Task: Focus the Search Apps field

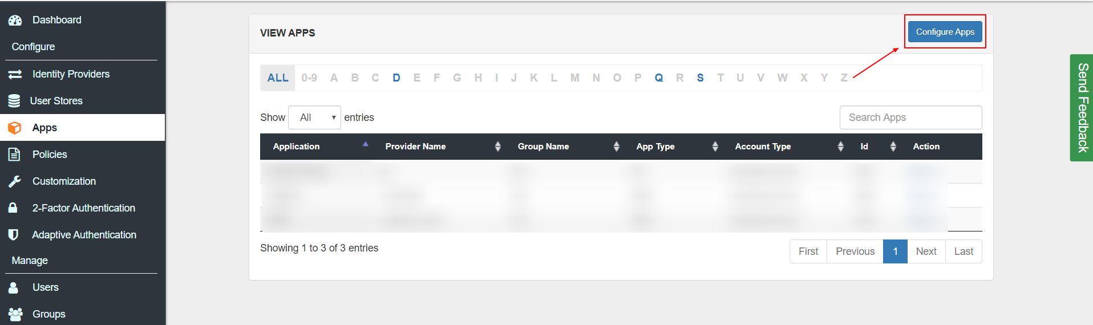Action: pyautogui.click(x=911, y=117)
